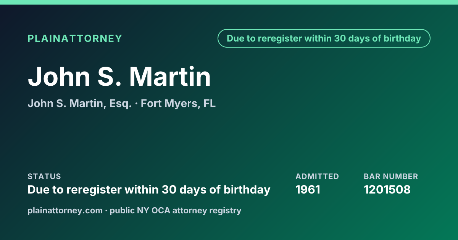Viewport: 458px width, 240px height.
Task: Click the ADMITTED field label
Action: [x=317, y=176]
